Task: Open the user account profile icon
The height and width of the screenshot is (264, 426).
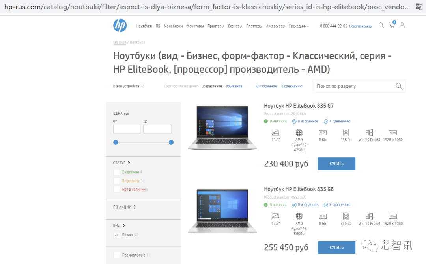Action: click(x=402, y=25)
